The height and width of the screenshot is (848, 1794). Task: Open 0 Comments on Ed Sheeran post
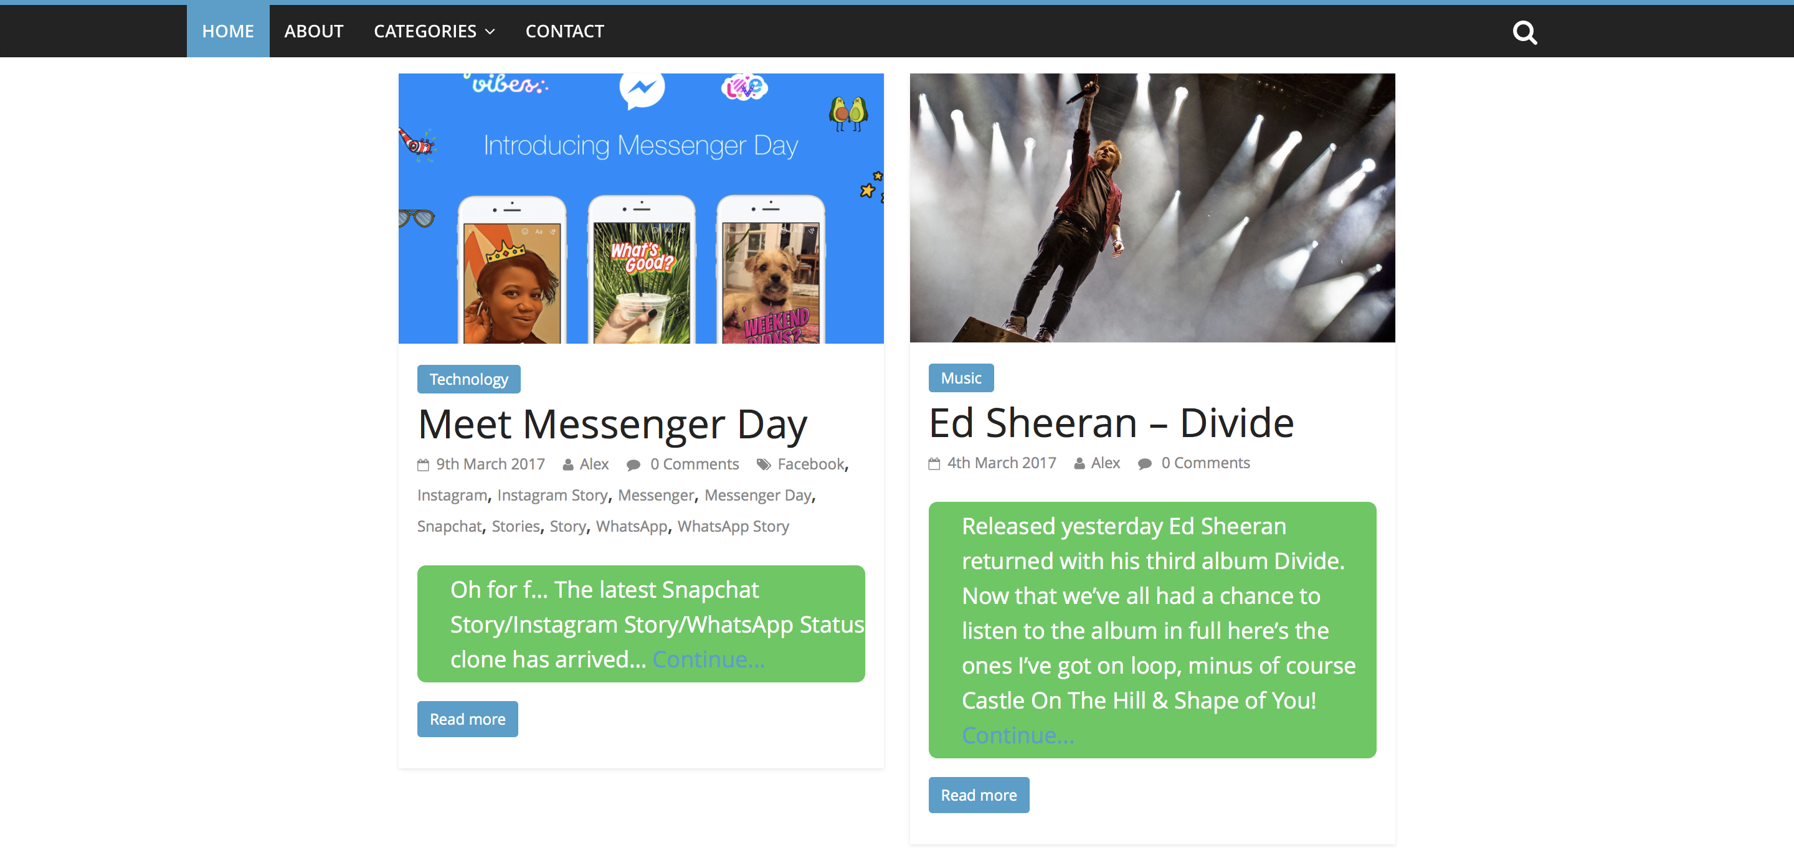point(1205,463)
